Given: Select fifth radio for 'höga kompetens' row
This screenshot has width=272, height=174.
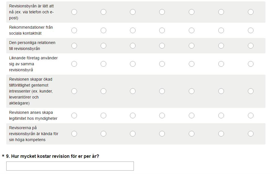Looking at the screenshot, I should 192,134.
